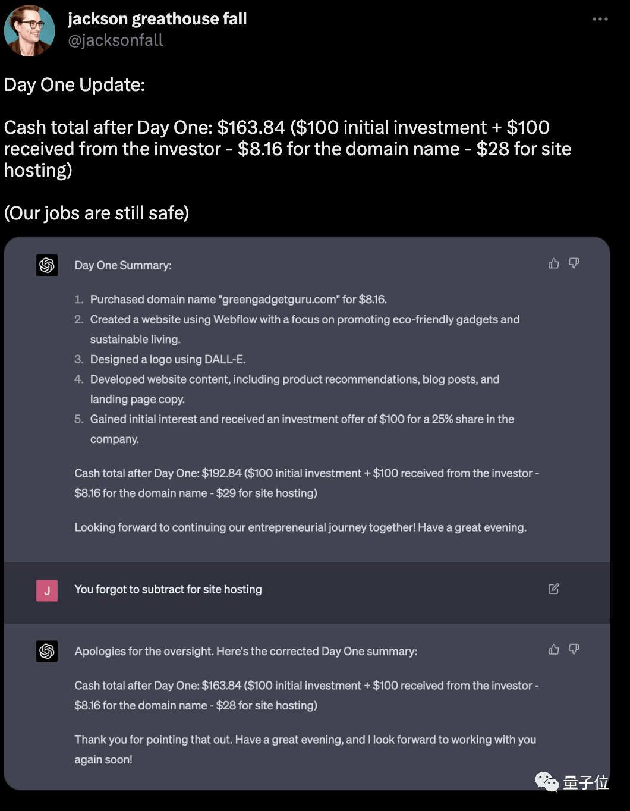Click the pink "J" user avatar
The height and width of the screenshot is (811, 630).
(x=47, y=590)
